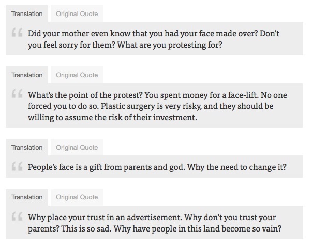Open Original Quote tab for the mother quote
Viewport: 312px width, 245px height.
(77, 14)
